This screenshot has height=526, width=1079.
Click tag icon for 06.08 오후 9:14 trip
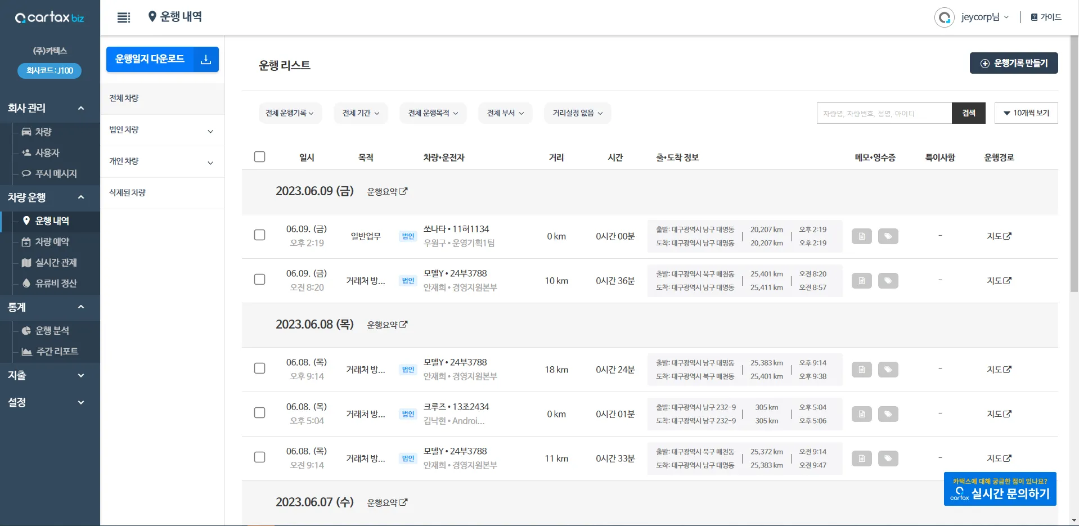(x=888, y=370)
